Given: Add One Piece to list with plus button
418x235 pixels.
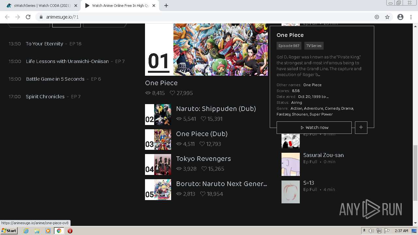Looking at the screenshot, I should (x=361, y=128).
